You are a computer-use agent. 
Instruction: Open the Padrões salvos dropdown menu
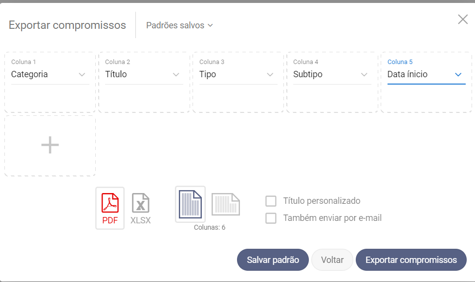[x=179, y=25]
